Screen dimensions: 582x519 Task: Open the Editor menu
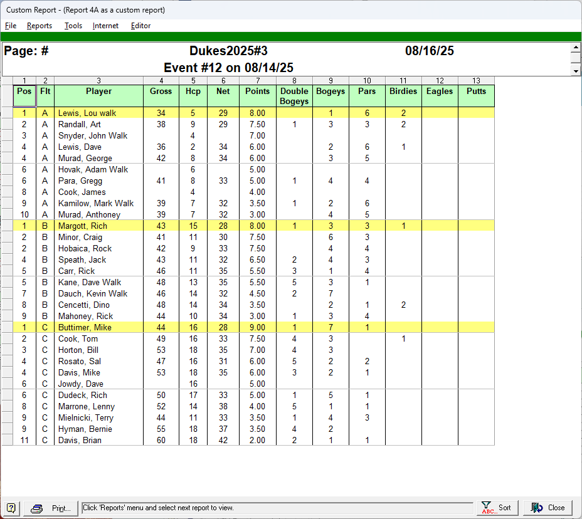(x=140, y=26)
